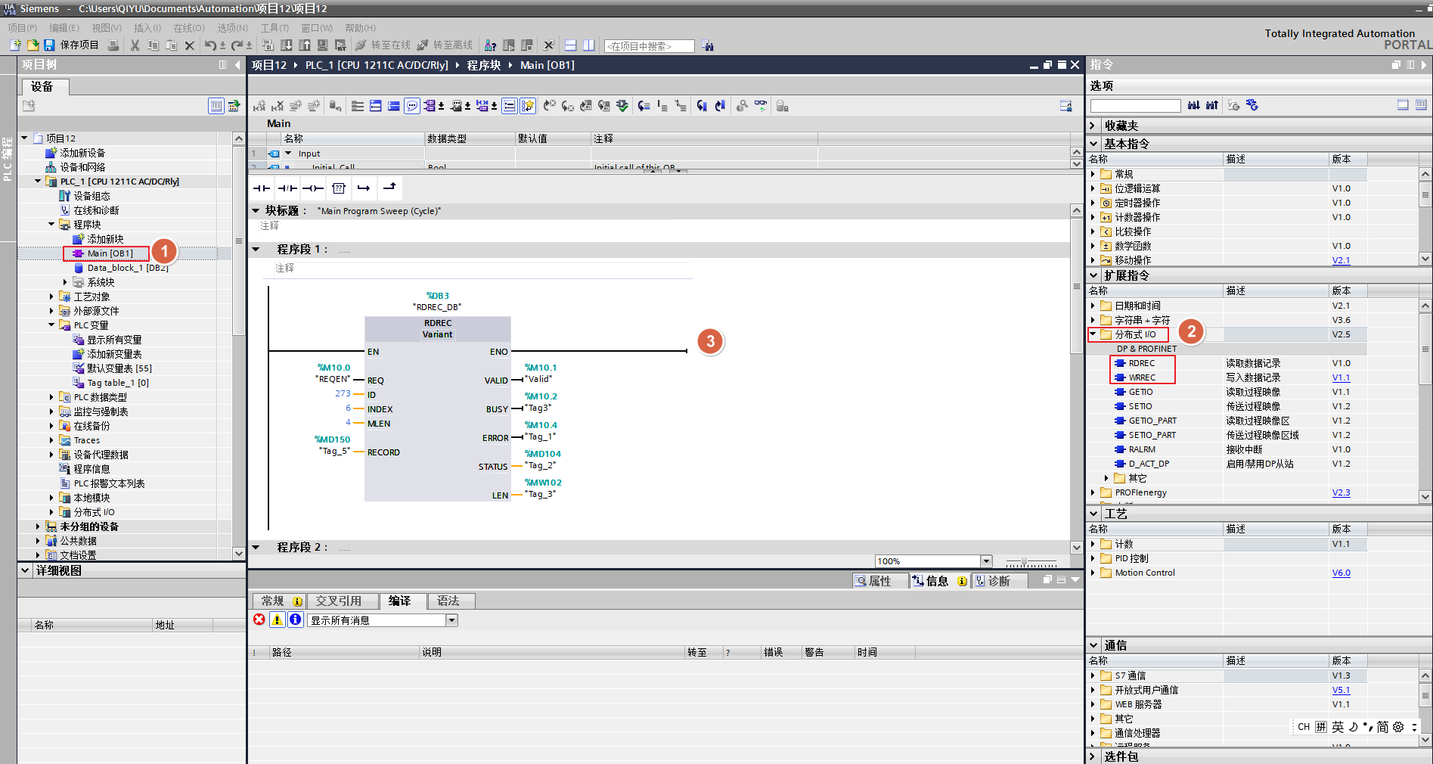1433x764 pixels.
Task: Click the close branch icon
Action: pyautogui.click(x=389, y=187)
